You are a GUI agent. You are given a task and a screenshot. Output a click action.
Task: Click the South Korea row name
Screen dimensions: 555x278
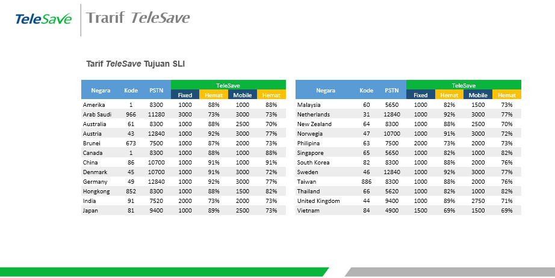pyautogui.click(x=313, y=163)
